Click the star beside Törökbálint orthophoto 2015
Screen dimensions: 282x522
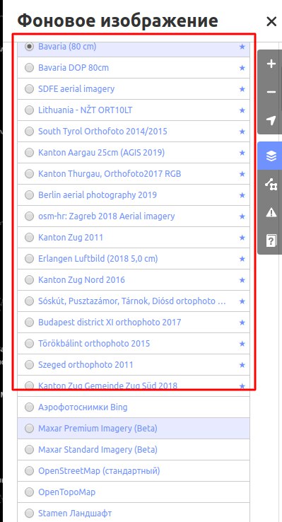coord(242,344)
